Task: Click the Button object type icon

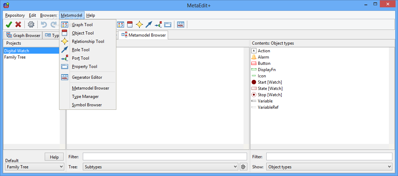Action: (x=254, y=63)
